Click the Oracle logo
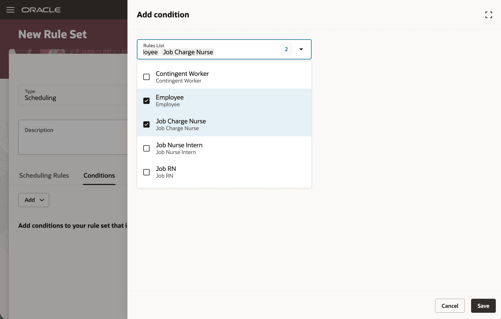The image size is (501, 319). point(41,10)
